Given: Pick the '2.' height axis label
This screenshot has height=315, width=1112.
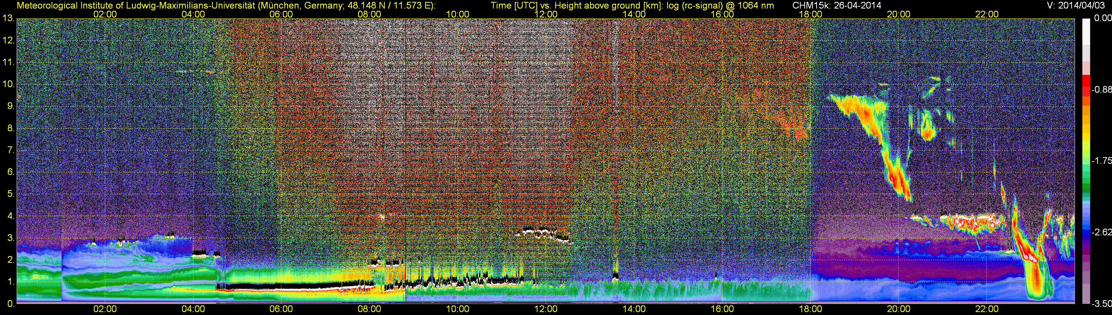Looking at the screenshot, I should point(10,260).
